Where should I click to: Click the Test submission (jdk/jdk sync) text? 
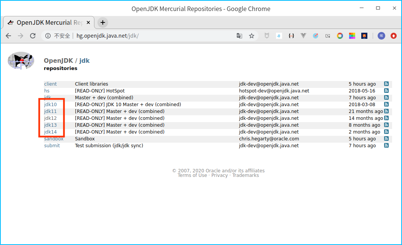109,145
